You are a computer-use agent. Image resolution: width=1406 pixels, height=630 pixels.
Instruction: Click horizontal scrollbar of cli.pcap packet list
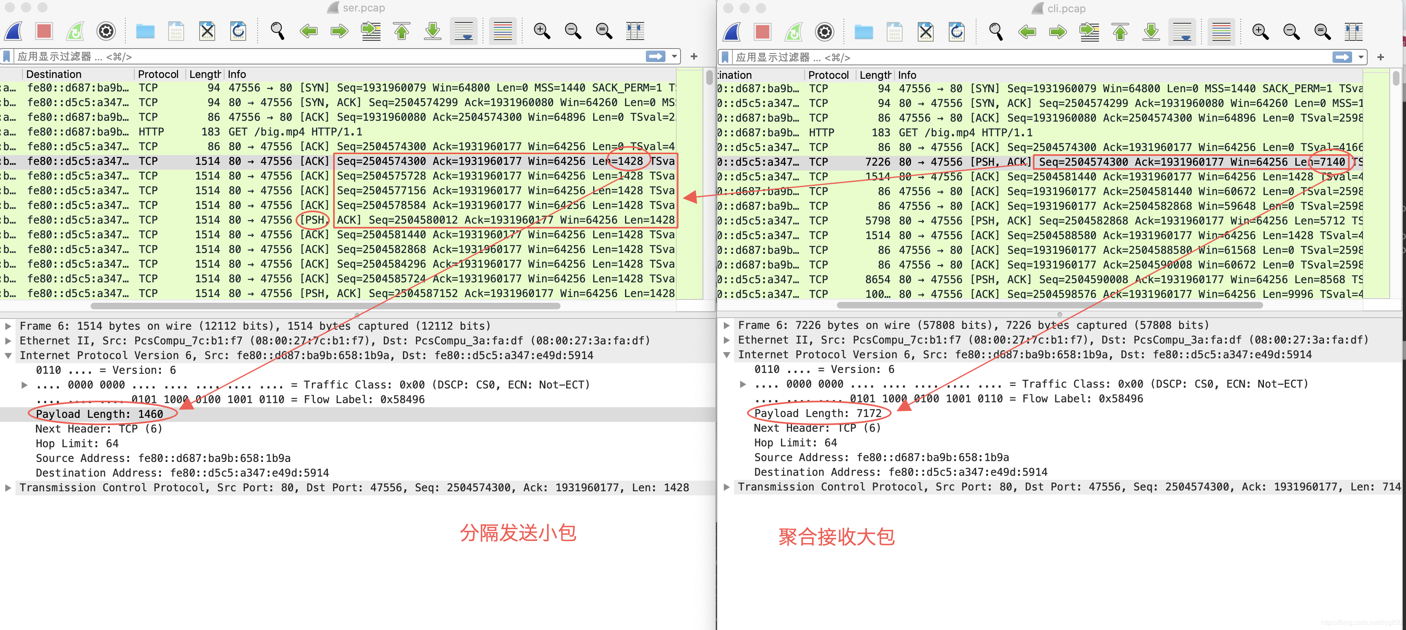[1050, 306]
